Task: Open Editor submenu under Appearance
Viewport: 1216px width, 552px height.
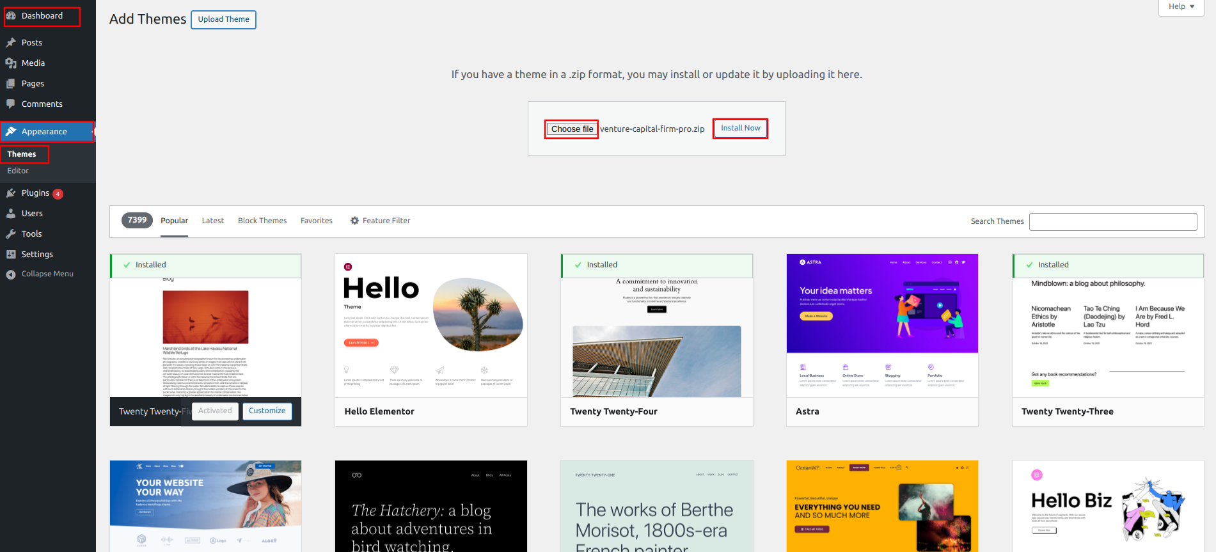Action: (x=18, y=171)
